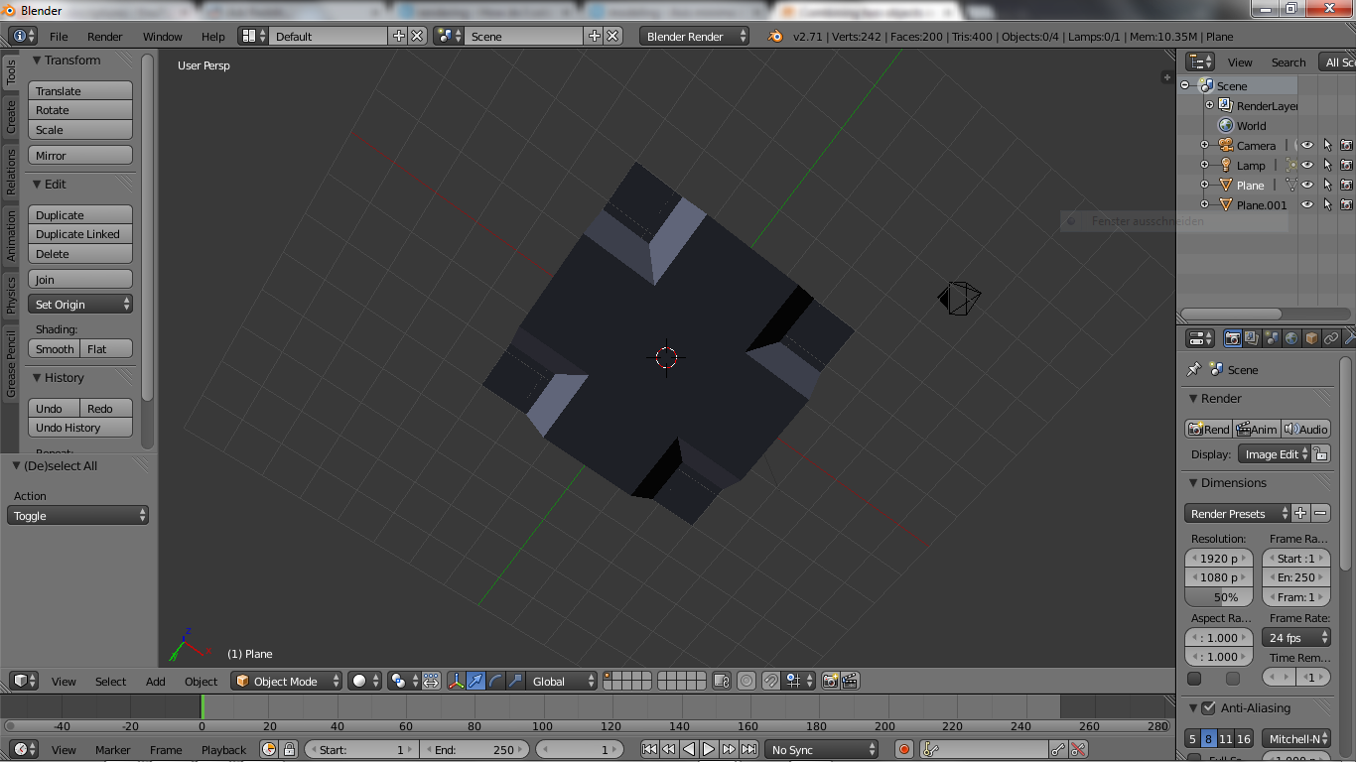Open Render Layers properties tab
Screen dimensions: 1356x762
1252,338
